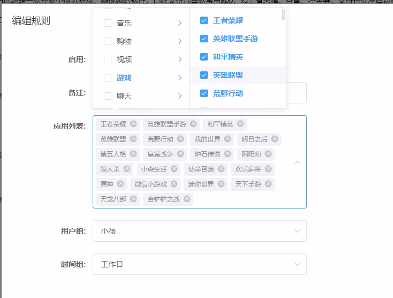
Task: Remove the 炉石传说 tag
Action: point(228,154)
